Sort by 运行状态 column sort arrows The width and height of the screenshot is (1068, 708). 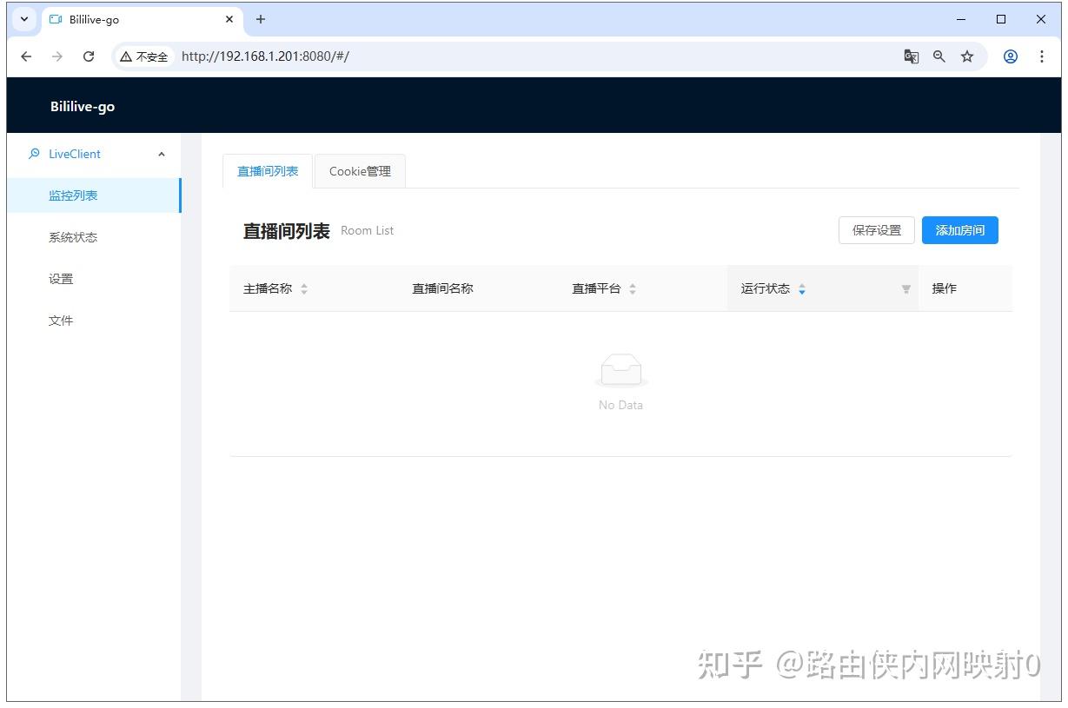click(802, 289)
